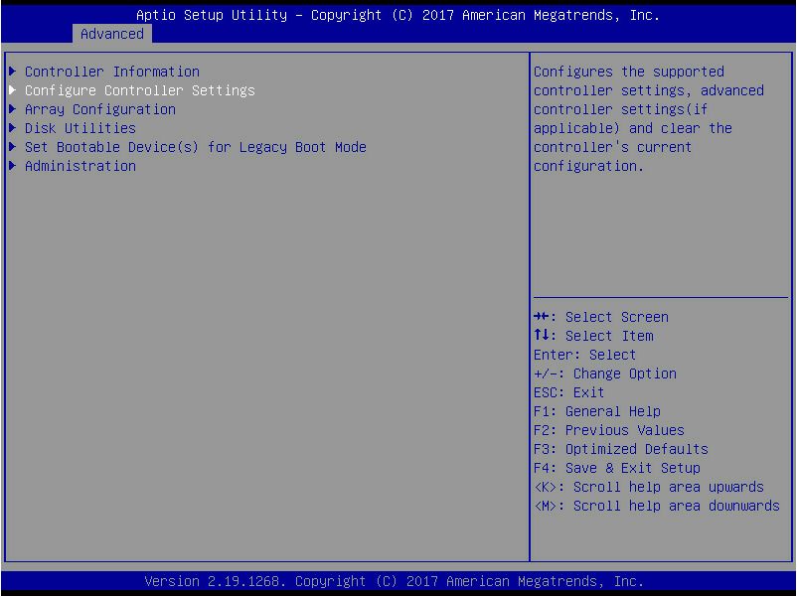Click 'F3: Optimized Defaults' help line
797x597 pixels.
coord(621,449)
